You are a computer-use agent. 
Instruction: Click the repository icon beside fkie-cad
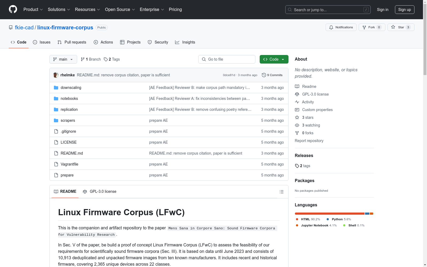[11, 28]
